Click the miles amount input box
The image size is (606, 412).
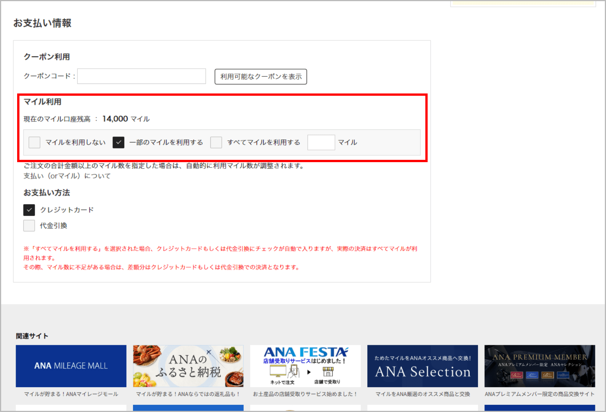click(x=321, y=142)
